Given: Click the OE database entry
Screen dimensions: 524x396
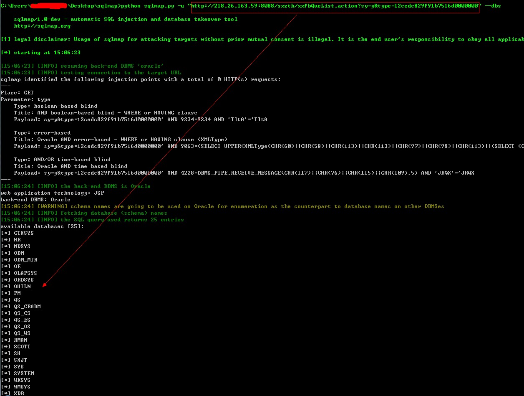Looking at the screenshot, I should tap(10, 267).
